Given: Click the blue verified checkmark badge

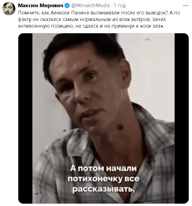Looking at the screenshot, I should (67, 5).
